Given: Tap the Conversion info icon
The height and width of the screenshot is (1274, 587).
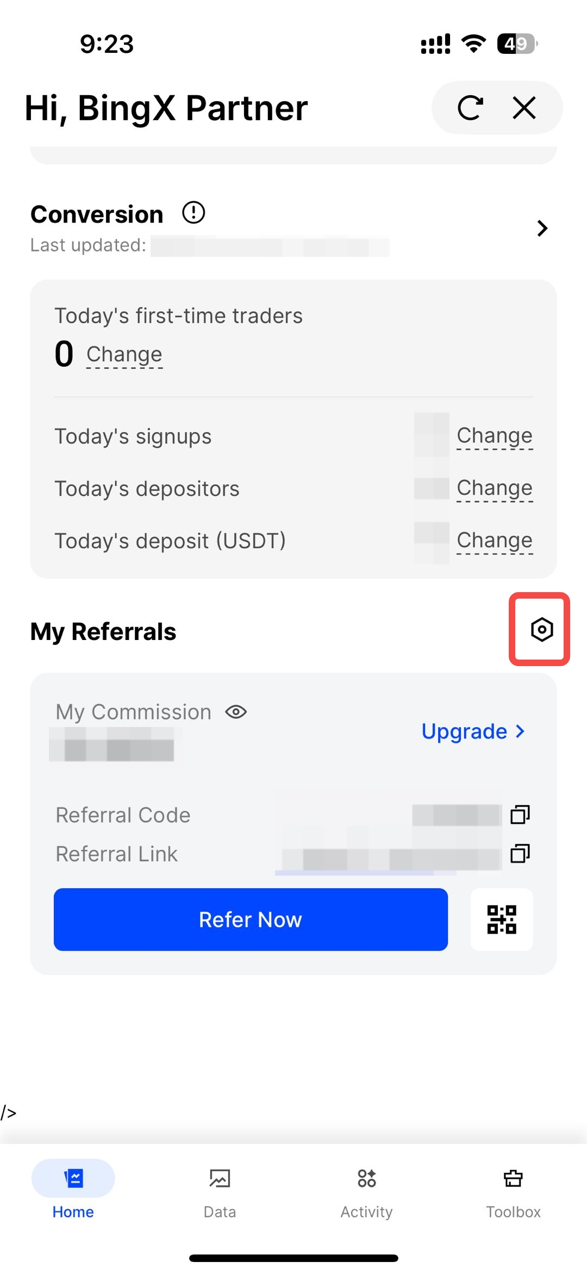Looking at the screenshot, I should click(193, 213).
